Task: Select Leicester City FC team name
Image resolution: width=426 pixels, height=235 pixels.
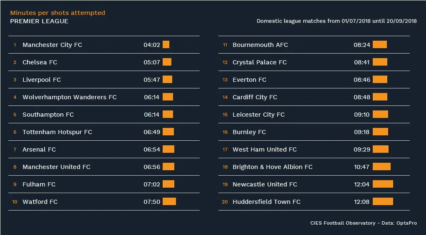Action: coord(258,115)
